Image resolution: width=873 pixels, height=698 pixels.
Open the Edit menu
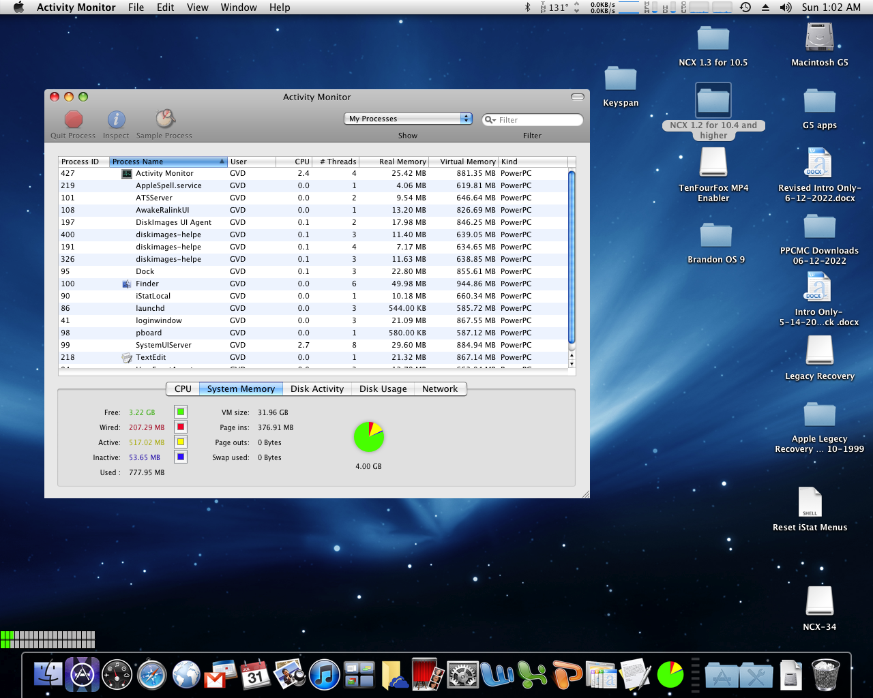pos(166,7)
